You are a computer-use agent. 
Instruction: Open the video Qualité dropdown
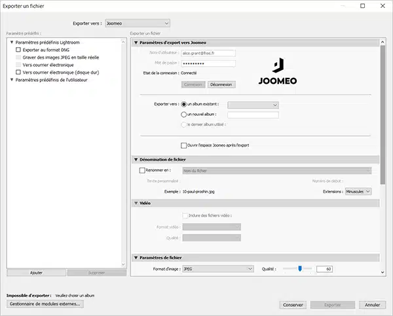[x=212, y=237]
